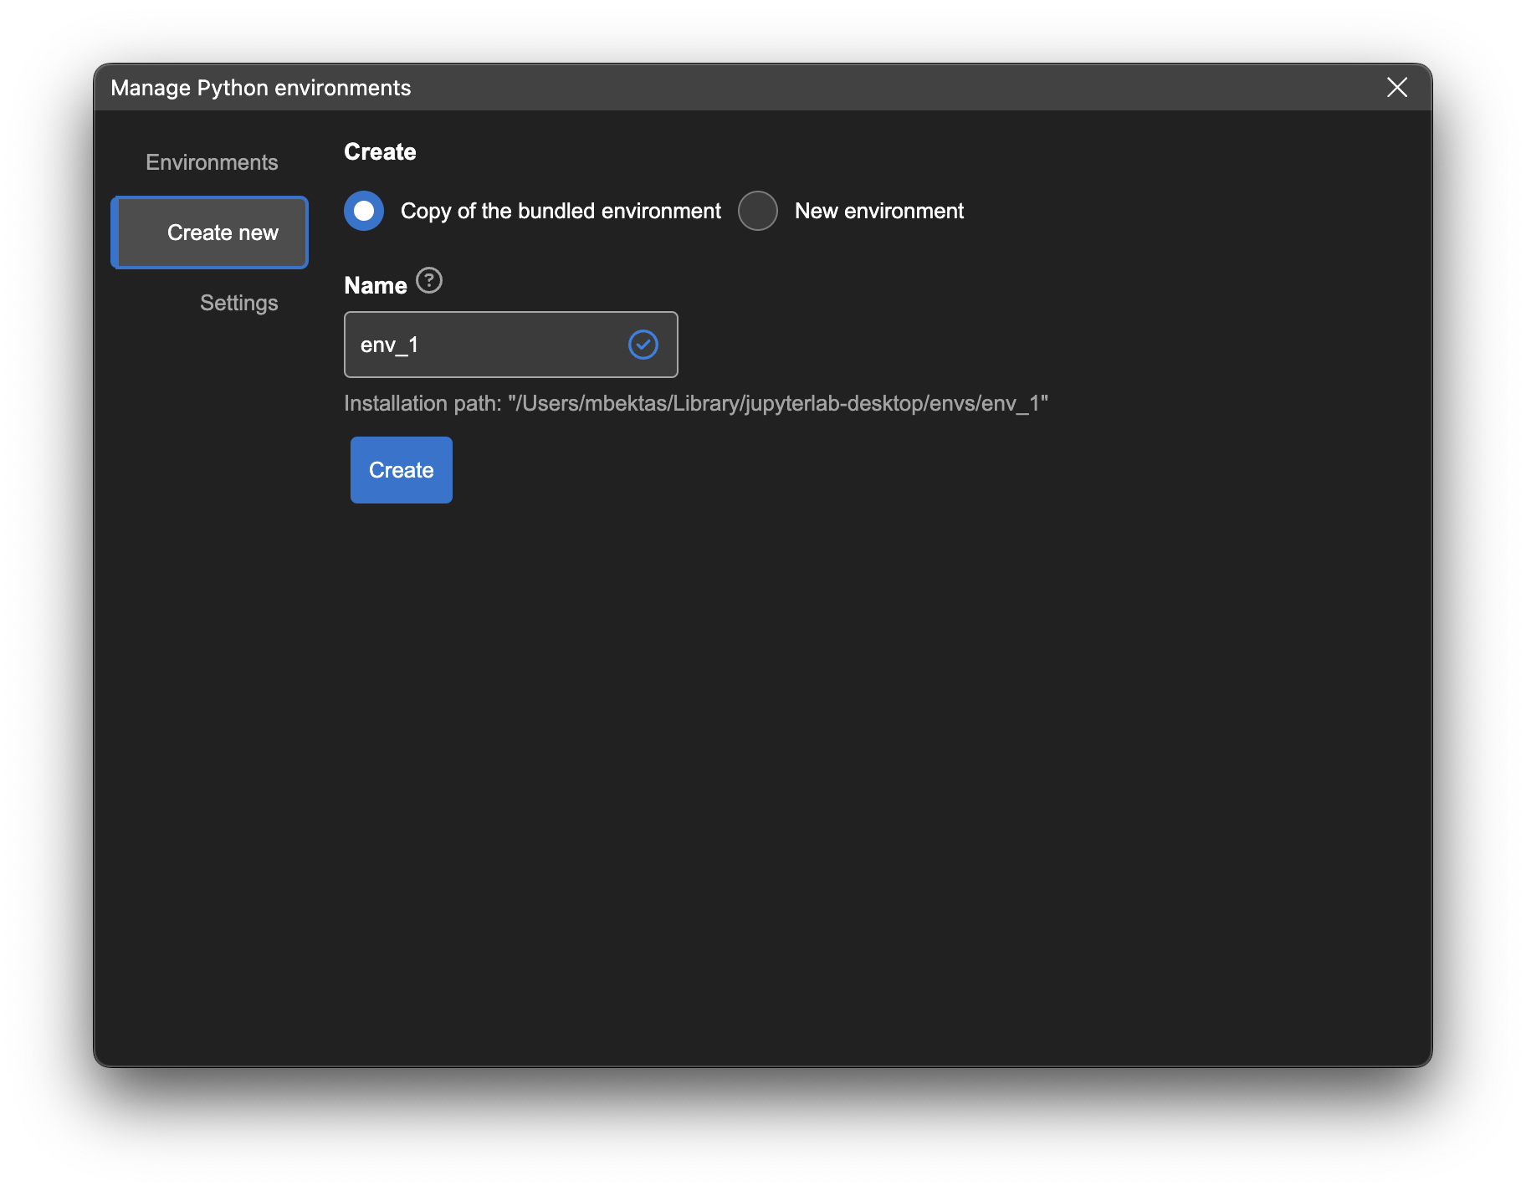Click the blue Create button
This screenshot has height=1191, width=1526.
point(402,470)
